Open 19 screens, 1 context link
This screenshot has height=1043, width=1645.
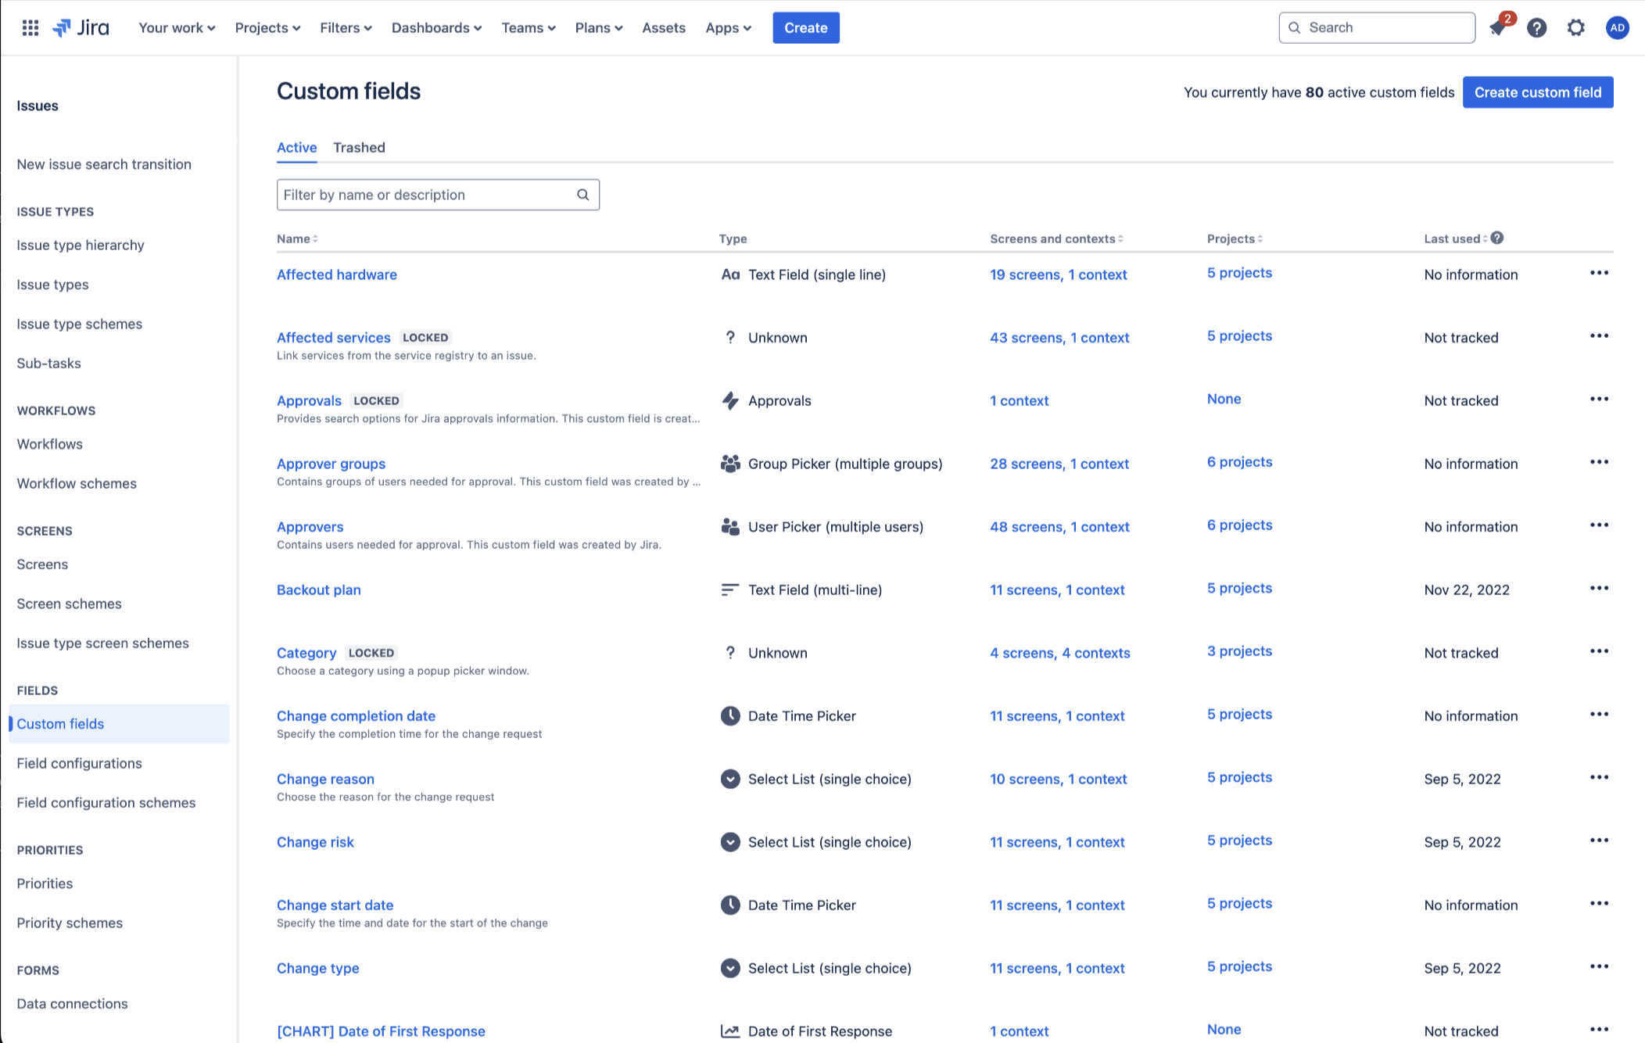(1059, 274)
